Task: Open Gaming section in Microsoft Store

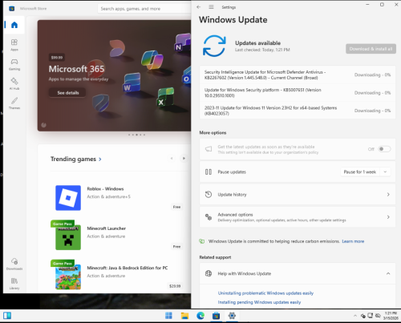Action: 14,64
